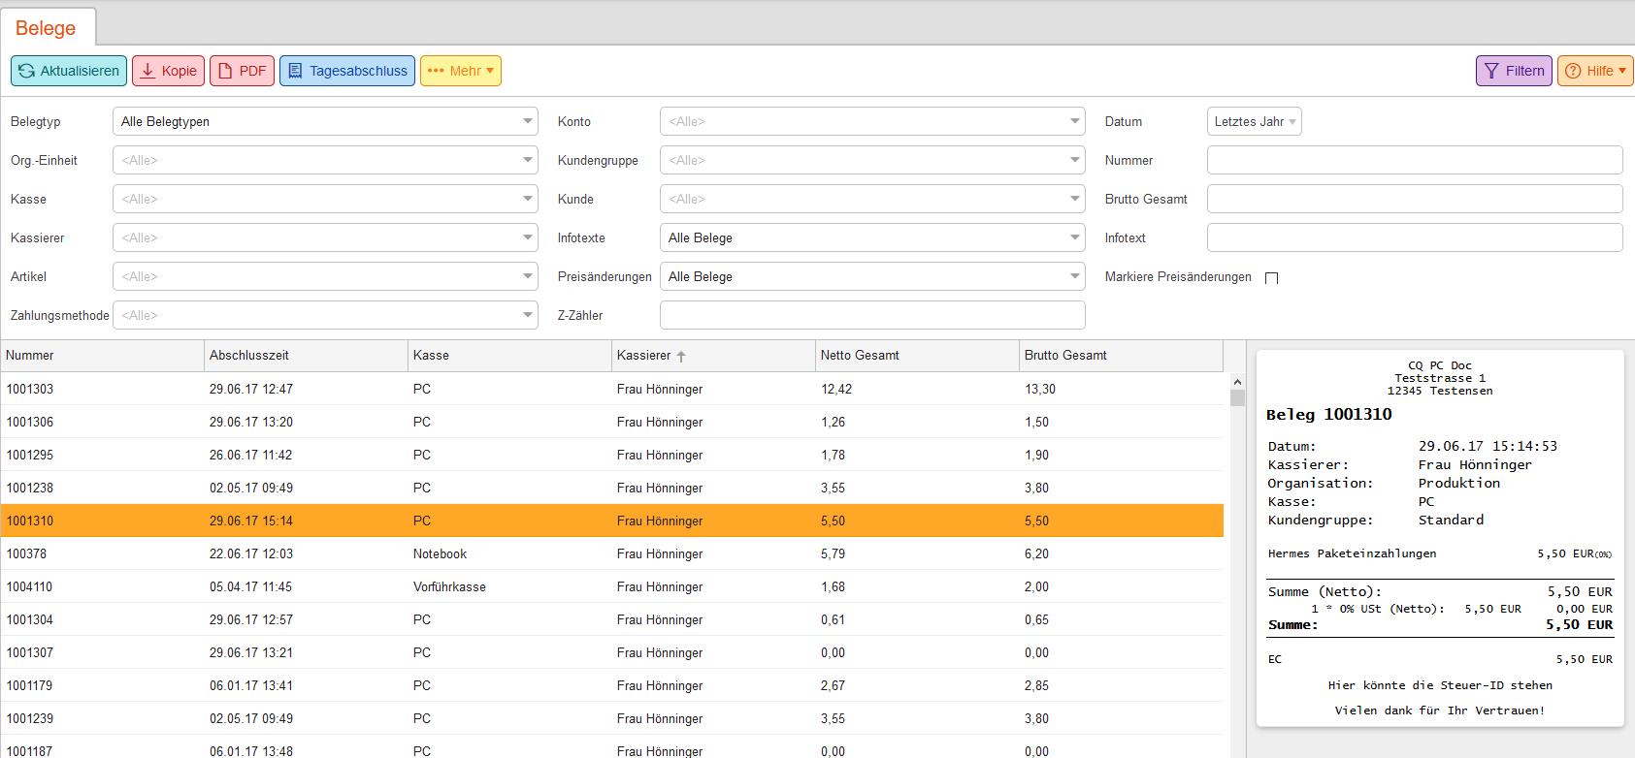Click the Z-Zähler input field
The width and height of the screenshot is (1635, 758).
pyautogui.click(x=871, y=315)
